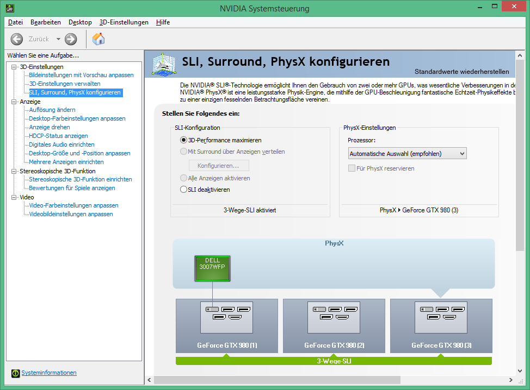530x390 pixels.
Task: Toggle Für PhysX reservieren checkbox
Action: (352, 168)
